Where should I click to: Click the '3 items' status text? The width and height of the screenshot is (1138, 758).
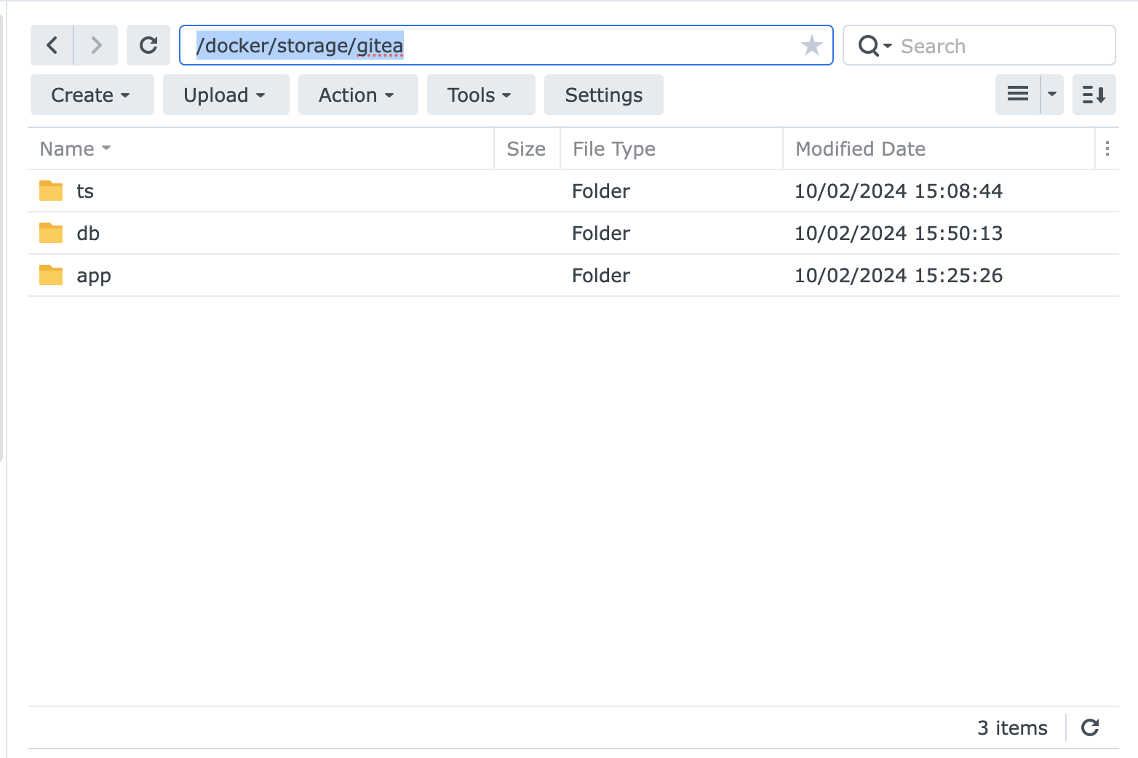(1012, 727)
